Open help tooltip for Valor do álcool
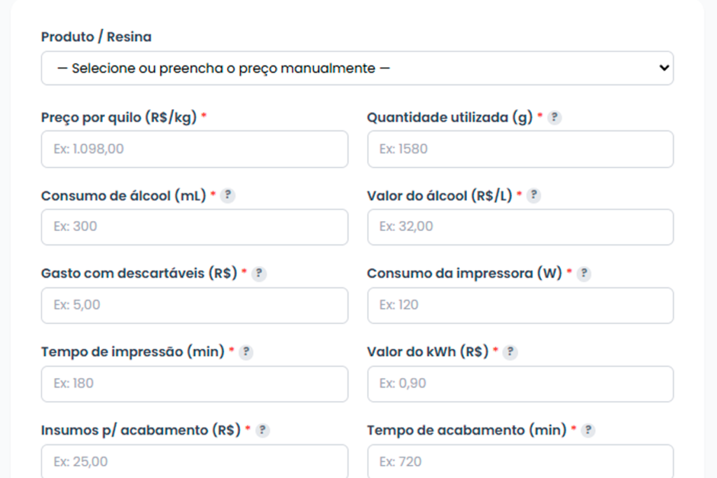 (x=534, y=196)
